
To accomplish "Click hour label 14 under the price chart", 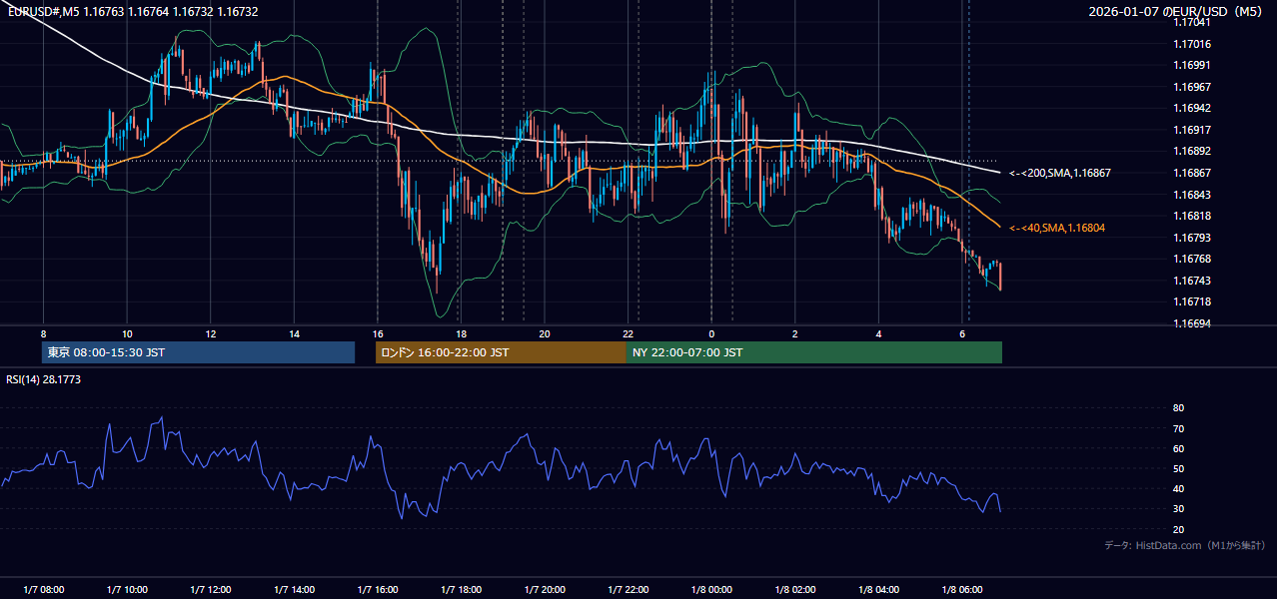I will click(294, 333).
